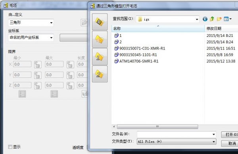Click the file icon of 9003150345-1101-R1
The width and height of the screenshot is (238, 154).
pyautogui.click(x=116, y=55)
